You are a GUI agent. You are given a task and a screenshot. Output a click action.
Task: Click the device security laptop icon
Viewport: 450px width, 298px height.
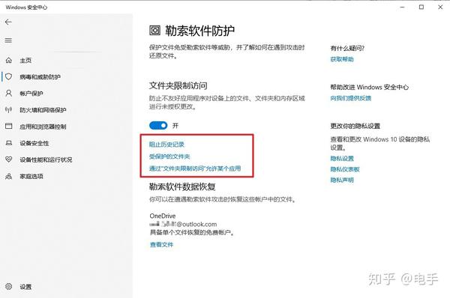coord(9,143)
